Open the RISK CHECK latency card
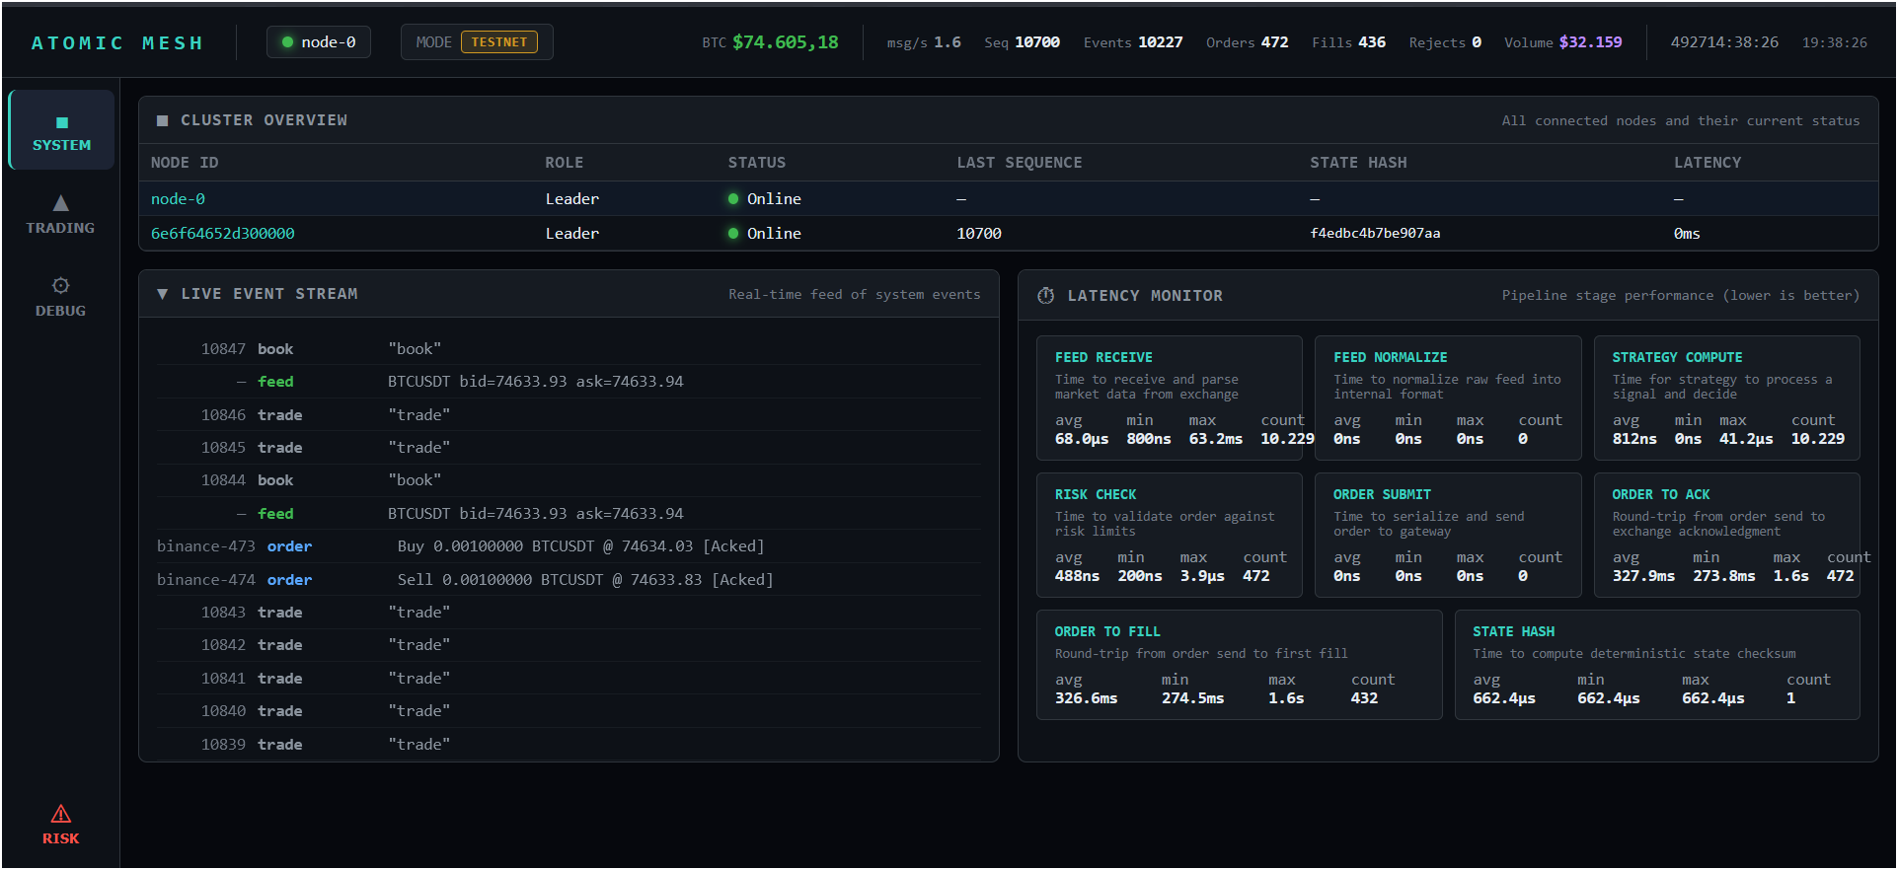Viewport: 1898px width, 870px height. coord(1170,536)
